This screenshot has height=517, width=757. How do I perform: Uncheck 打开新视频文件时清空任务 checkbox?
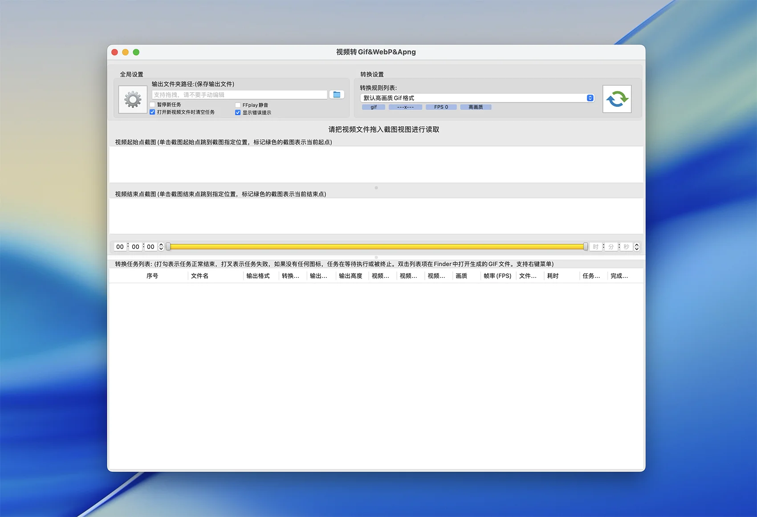point(153,112)
